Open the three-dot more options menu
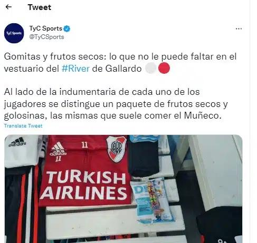The image size is (257, 243). pos(239,28)
